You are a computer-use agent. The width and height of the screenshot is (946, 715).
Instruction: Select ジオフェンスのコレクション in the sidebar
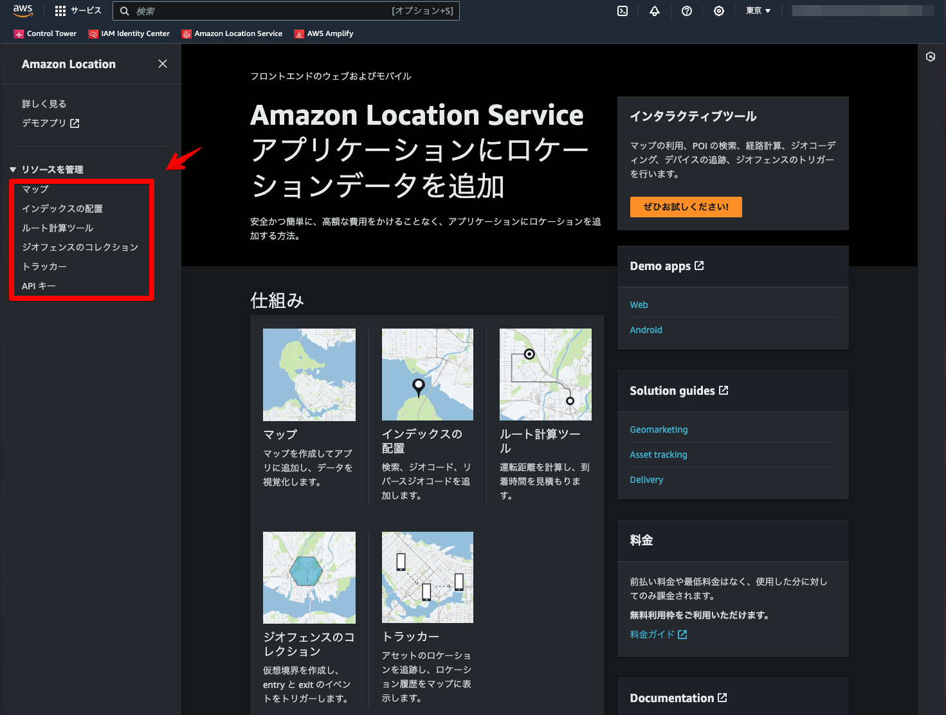(x=80, y=247)
